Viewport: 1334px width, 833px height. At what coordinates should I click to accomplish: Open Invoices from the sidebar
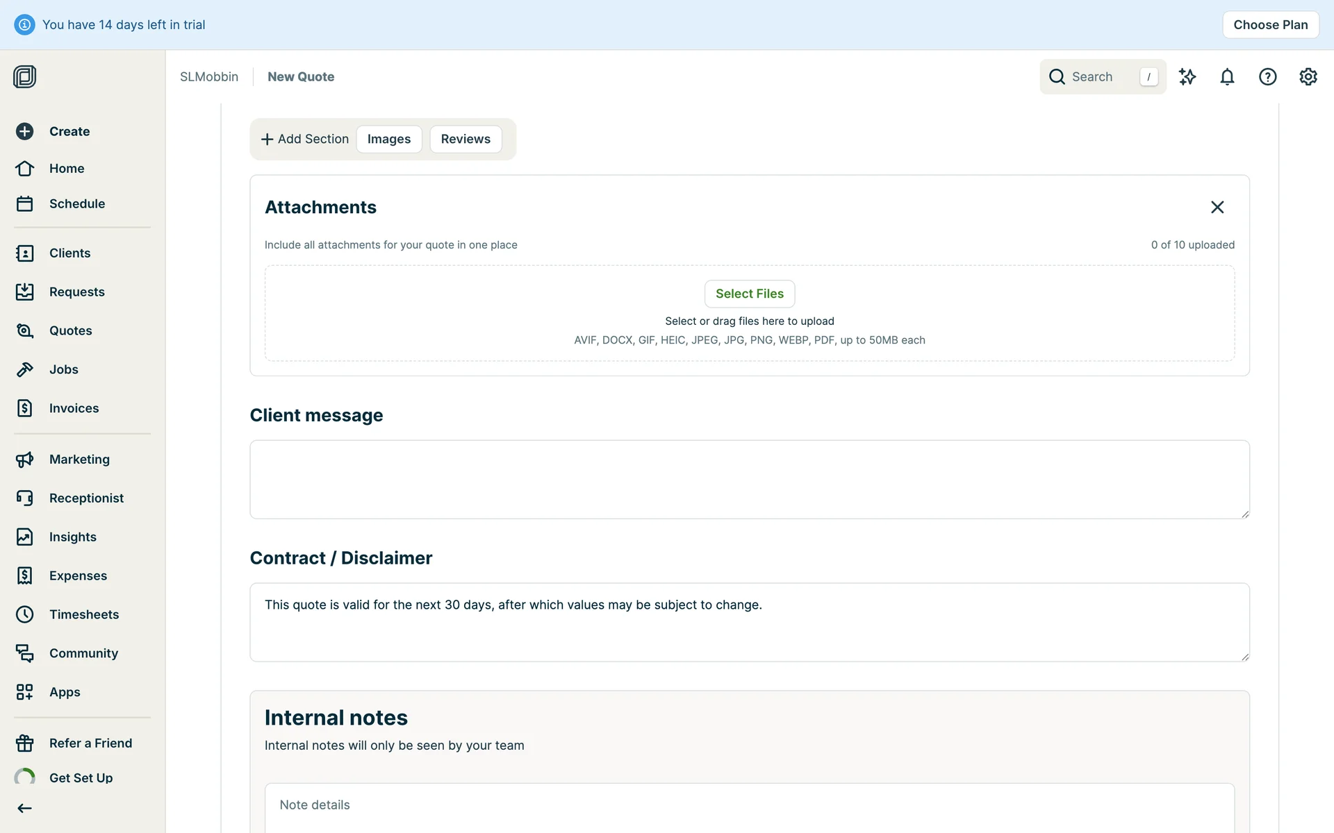click(x=74, y=409)
